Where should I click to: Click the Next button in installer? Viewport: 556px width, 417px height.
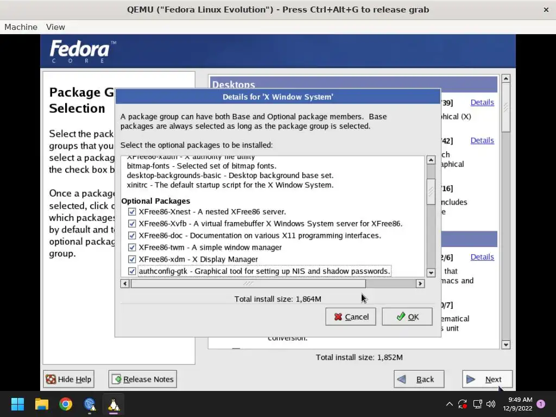point(487,380)
